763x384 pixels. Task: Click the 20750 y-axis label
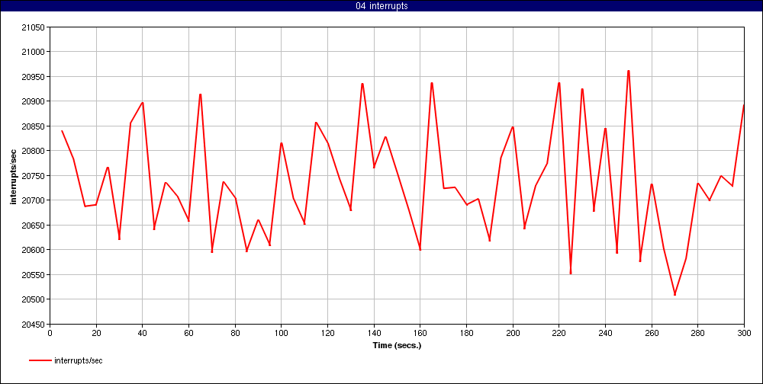pos(33,176)
